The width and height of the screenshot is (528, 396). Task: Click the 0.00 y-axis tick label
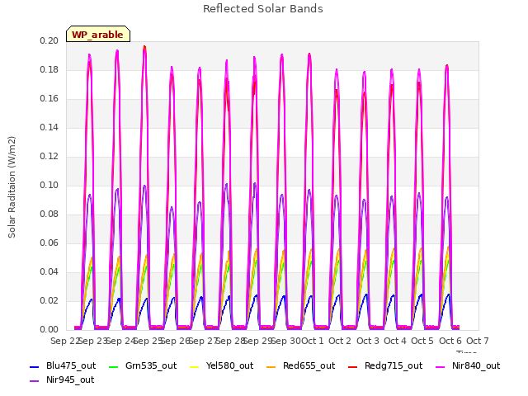coord(49,329)
